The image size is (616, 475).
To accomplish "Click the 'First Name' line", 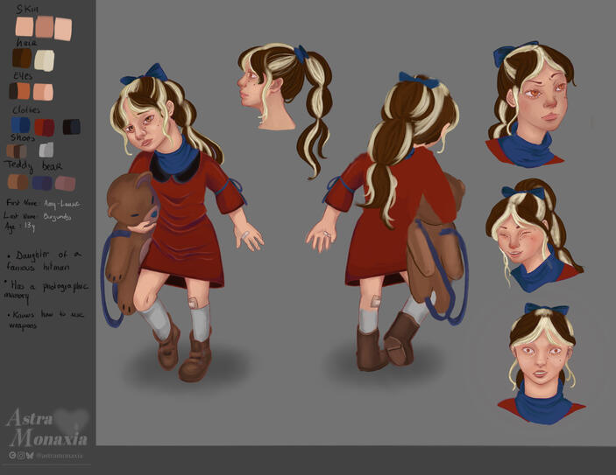I will [43, 204].
